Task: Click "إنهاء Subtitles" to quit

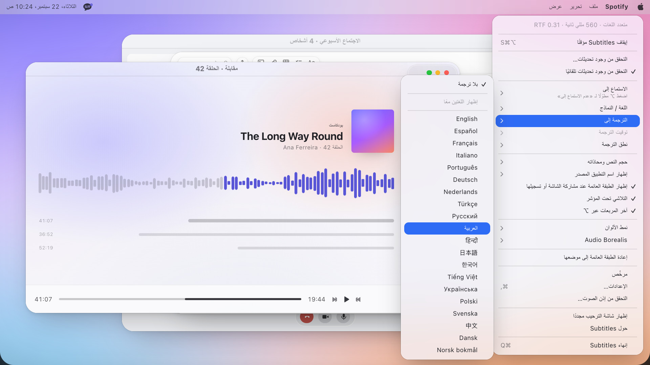Action: point(568,345)
